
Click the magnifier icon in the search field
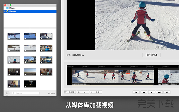point(14,93)
